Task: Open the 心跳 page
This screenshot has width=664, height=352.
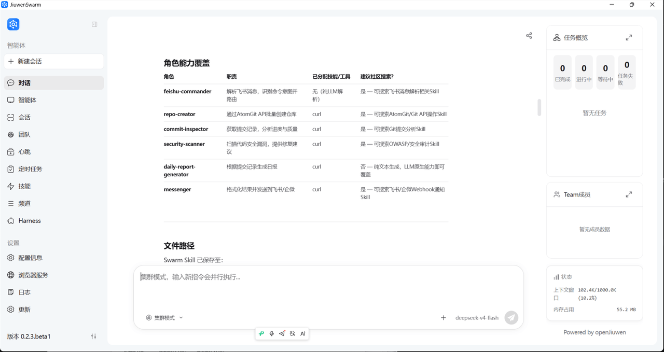Action: tap(54, 152)
